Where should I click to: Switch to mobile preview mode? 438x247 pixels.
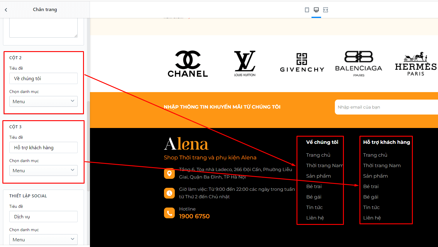tap(307, 10)
